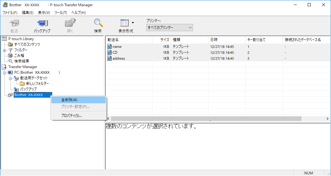Select ごみ箱 in the tree
Screen dimensions: 331x176
point(19,56)
